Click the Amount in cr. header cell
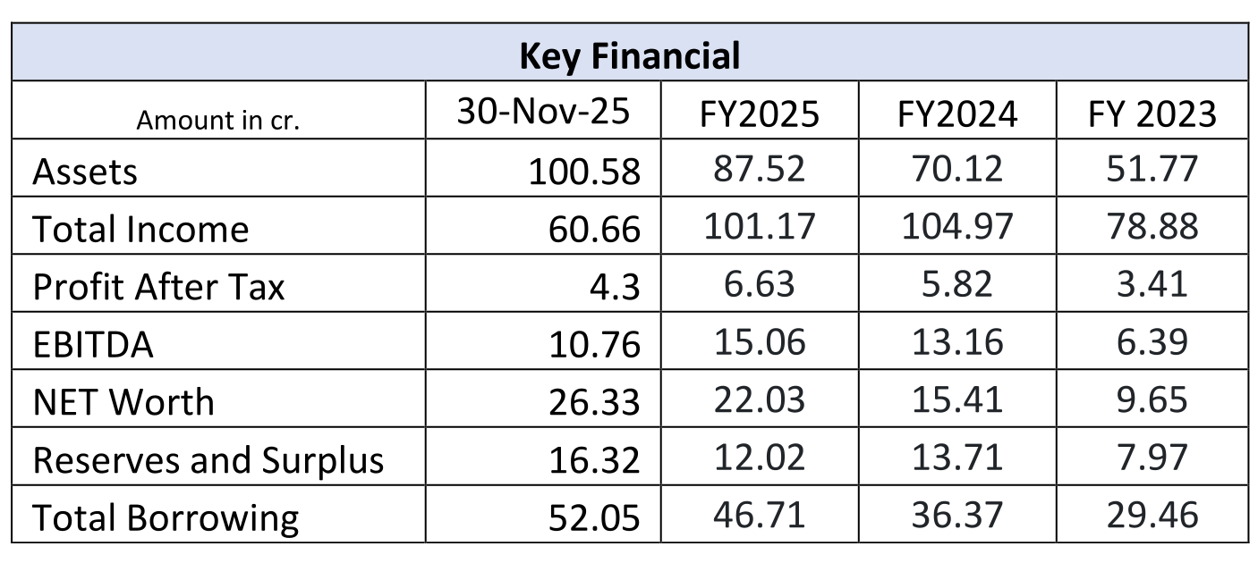This screenshot has height=563, width=1258. [x=217, y=120]
